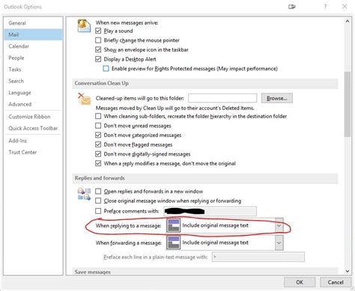The width and height of the screenshot is (355, 291).
Task: Open Trust Center settings
Action: point(34,152)
